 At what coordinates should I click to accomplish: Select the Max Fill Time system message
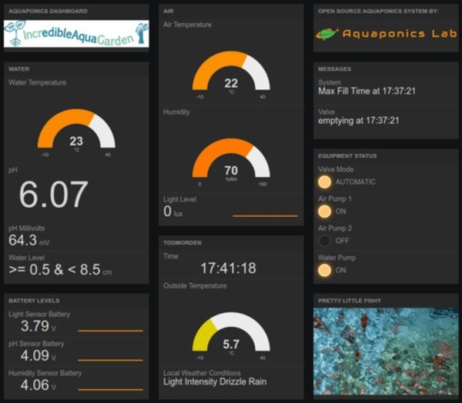click(x=367, y=91)
